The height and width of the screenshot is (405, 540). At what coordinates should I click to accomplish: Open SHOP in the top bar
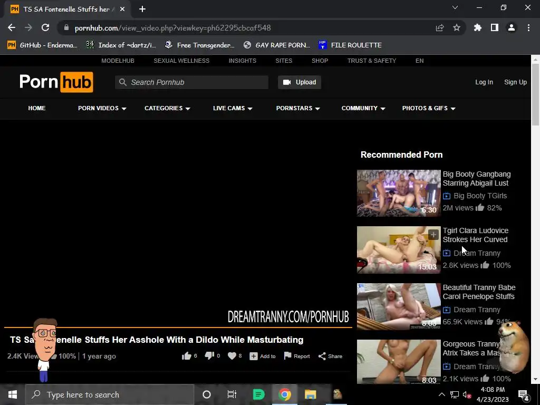[x=320, y=61]
